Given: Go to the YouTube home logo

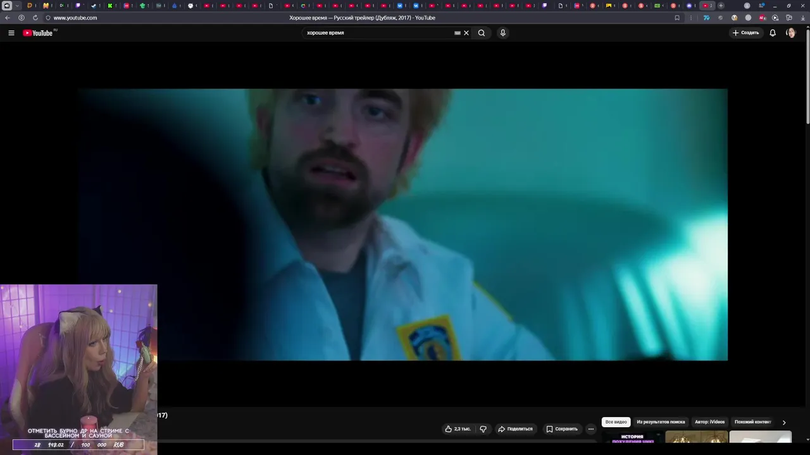Looking at the screenshot, I should pos(38,33).
